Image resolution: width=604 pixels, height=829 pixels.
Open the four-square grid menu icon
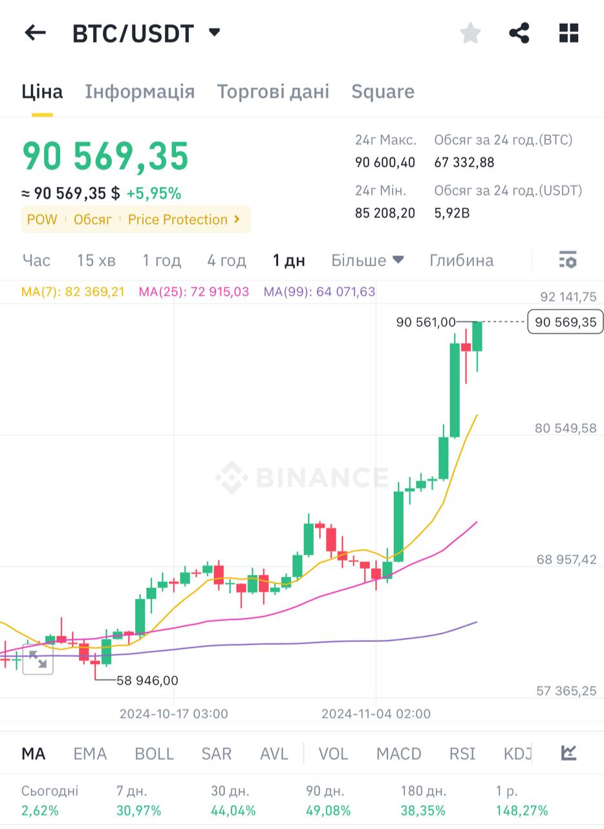[x=568, y=33]
